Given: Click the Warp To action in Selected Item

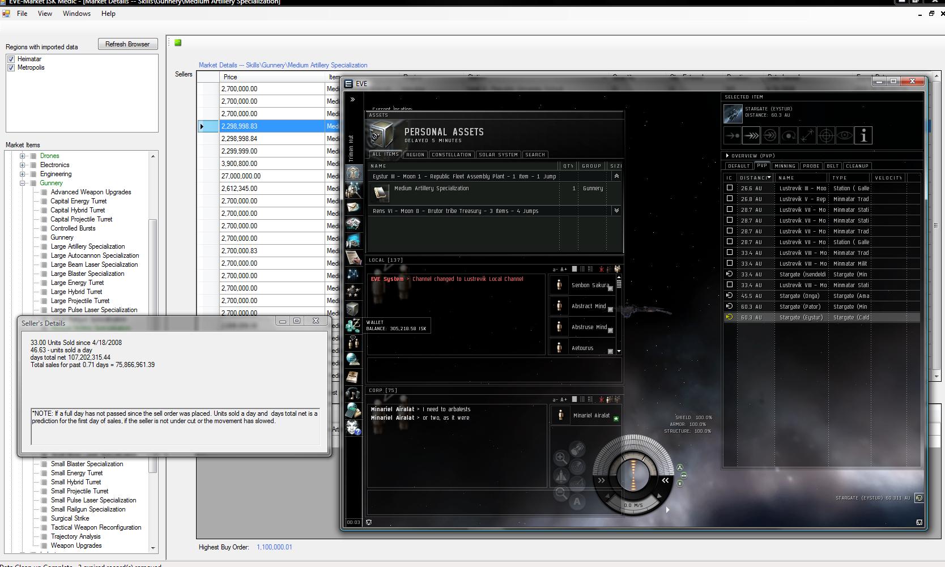Looking at the screenshot, I should click(x=751, y=135).
